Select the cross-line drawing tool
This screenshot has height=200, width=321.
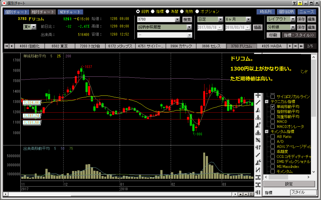pos(258,95)
